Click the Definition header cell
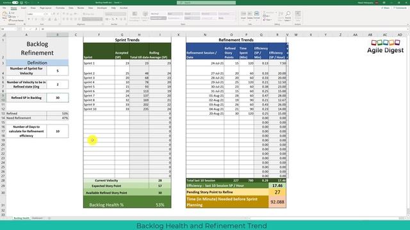Screen dimensions: 410x230 pos(37,63)
